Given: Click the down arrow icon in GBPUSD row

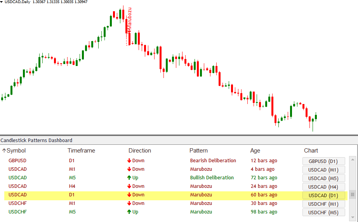Looking at the screenshot, I should point(129,161).
